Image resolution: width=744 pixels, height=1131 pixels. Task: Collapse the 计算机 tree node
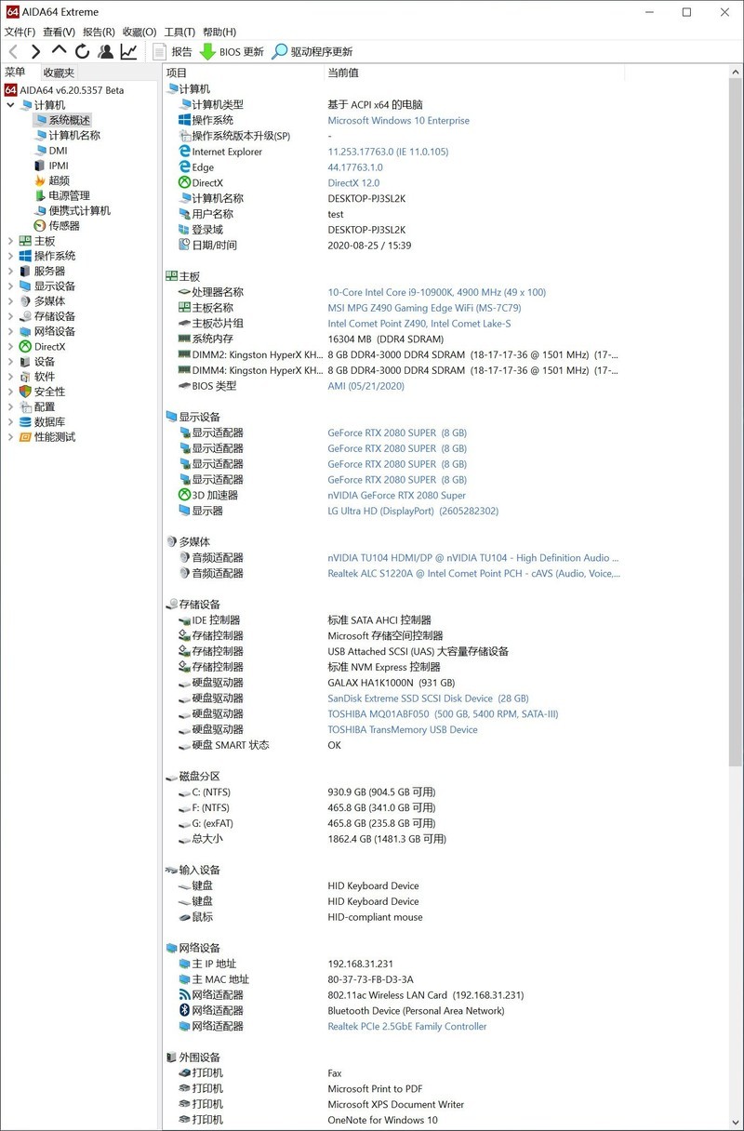click(x=10, y=105)
